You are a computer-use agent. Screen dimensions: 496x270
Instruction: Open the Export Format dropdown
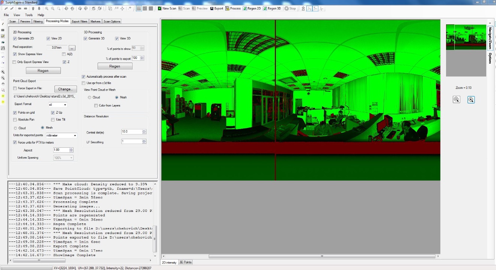click(x=58, y=105)
